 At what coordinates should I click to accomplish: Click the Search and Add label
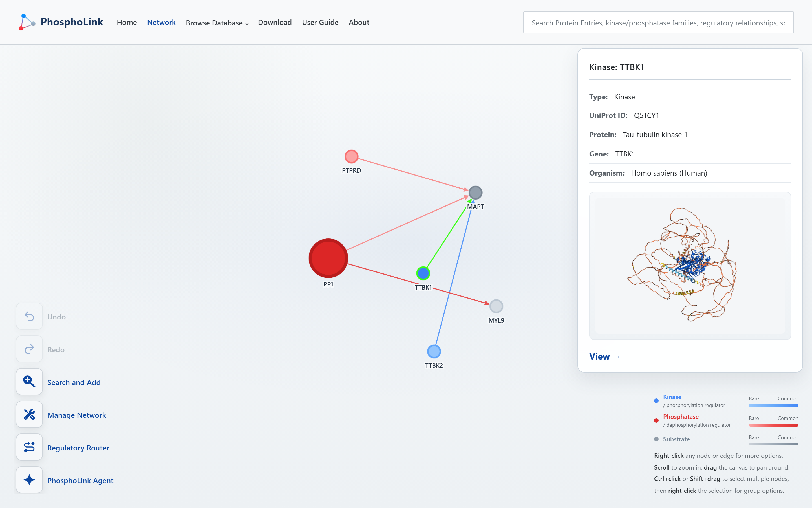[74, 382]
